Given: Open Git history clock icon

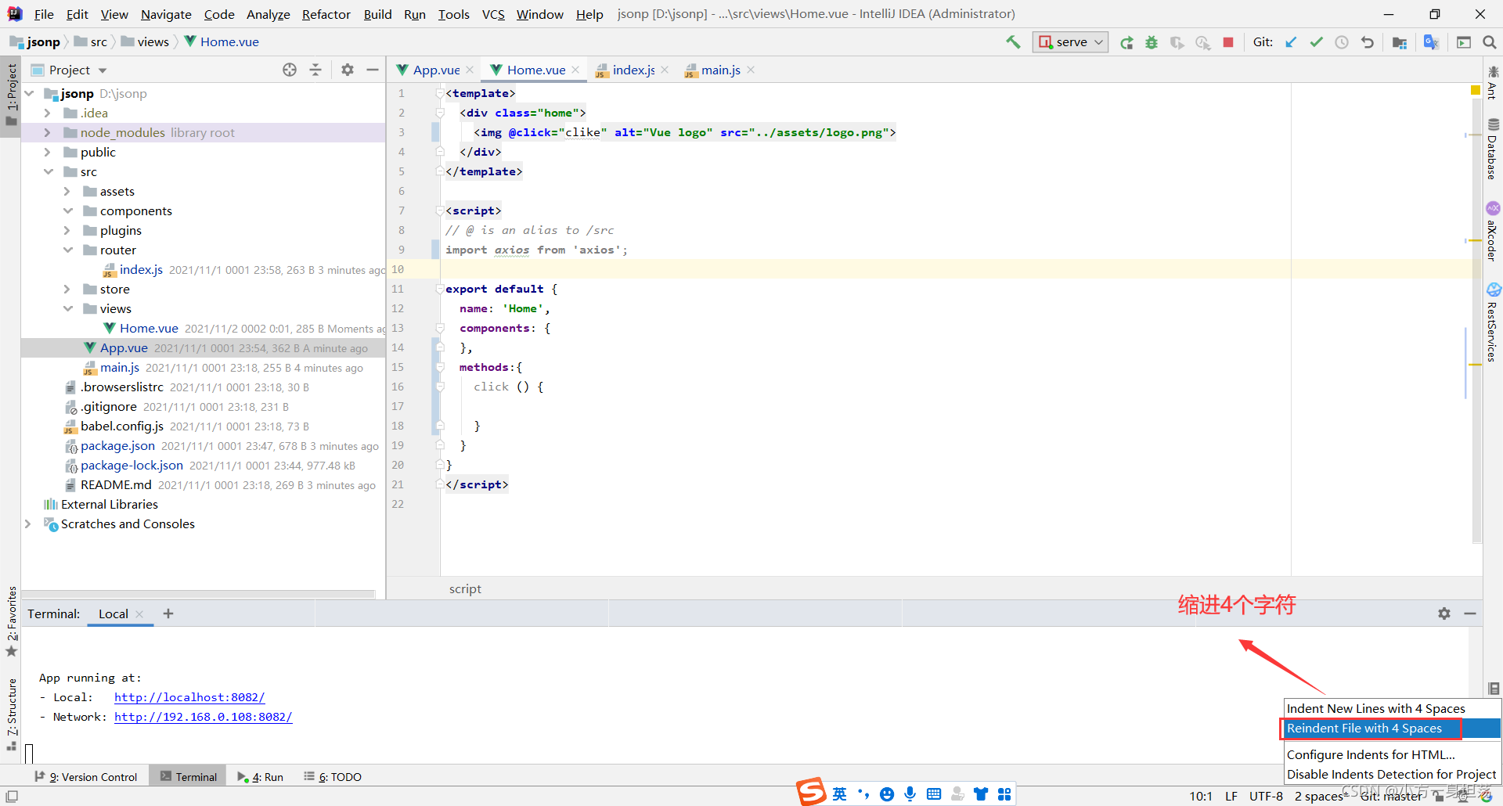Looking at the screenshot, I should (1342, 42).
